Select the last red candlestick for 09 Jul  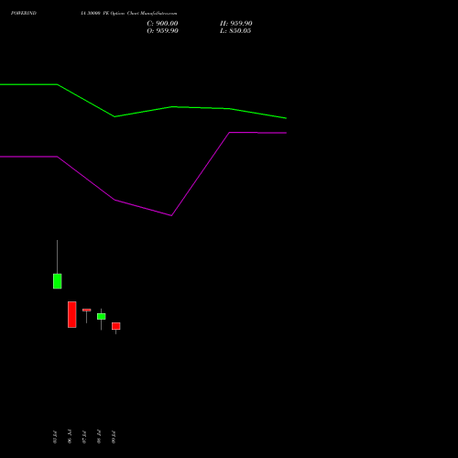click(115, 326)
